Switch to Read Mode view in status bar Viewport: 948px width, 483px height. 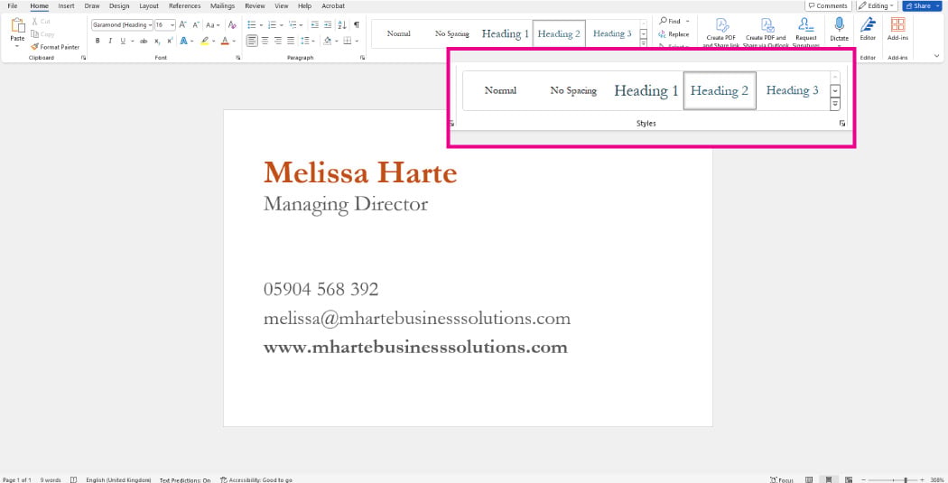[809, 480]
